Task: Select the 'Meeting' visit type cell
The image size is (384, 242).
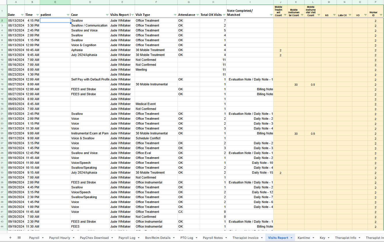Action: tap(156, 70)
